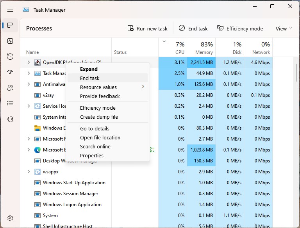Click the efficiency mode leaf status icon
Viewport: 300px width, 228px height.
pos(152,150)
